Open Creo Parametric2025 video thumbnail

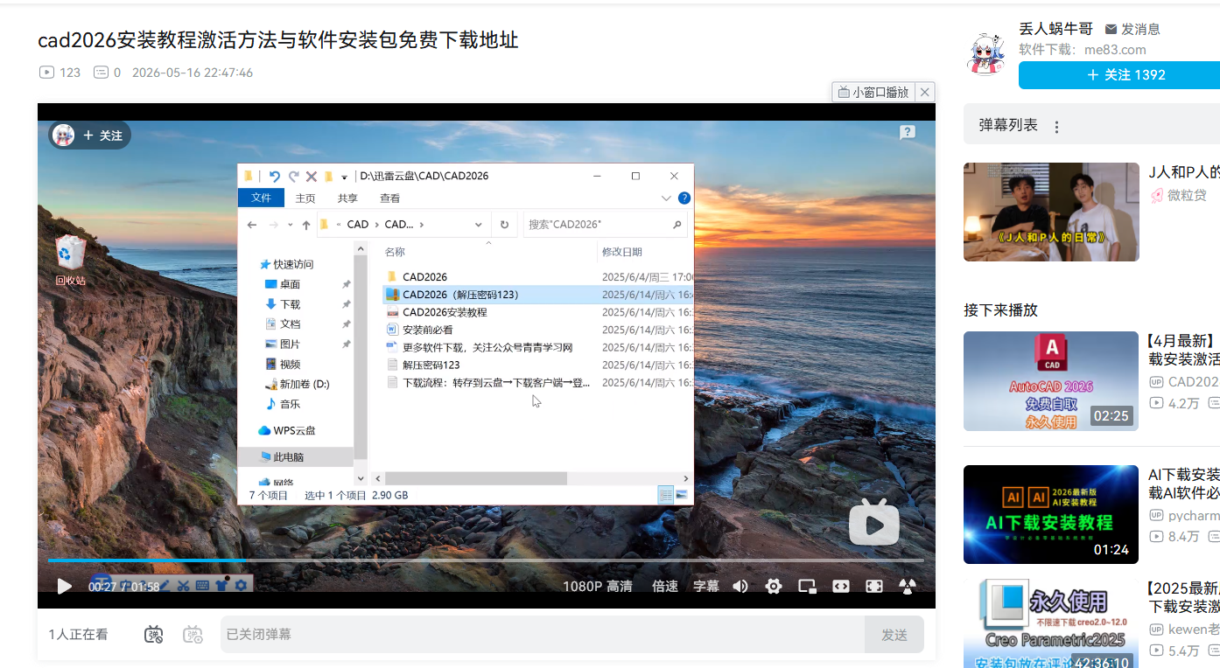1051,624
